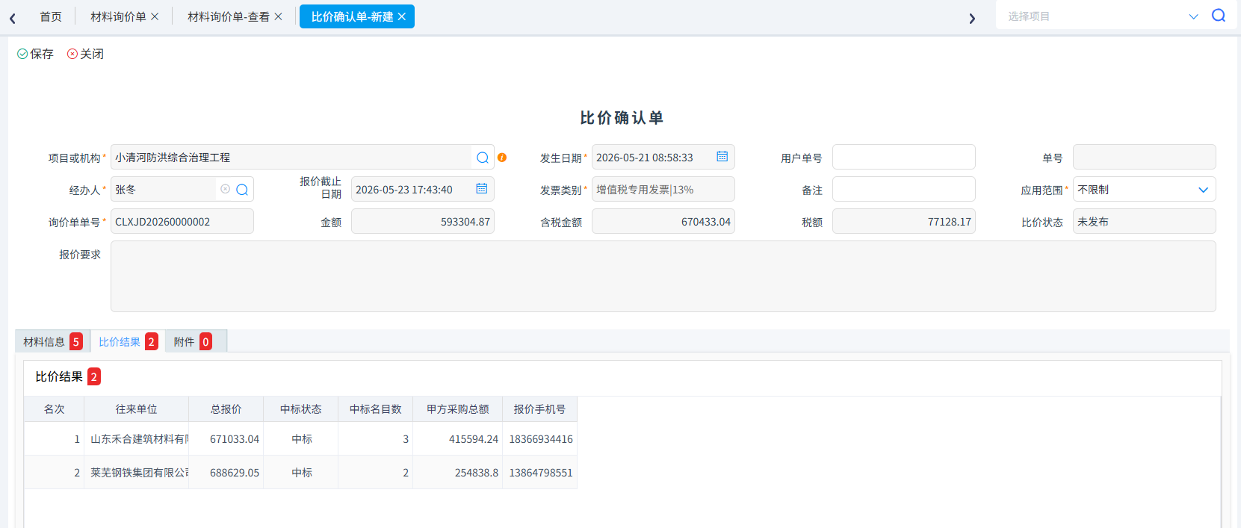Click the 经办人 search magnifier icon
The image size is (1241, 528).
[x=242, y=190]
